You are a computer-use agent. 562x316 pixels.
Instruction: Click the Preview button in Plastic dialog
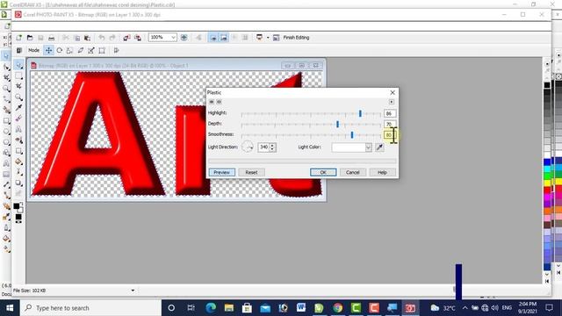[x=222, y=172]
